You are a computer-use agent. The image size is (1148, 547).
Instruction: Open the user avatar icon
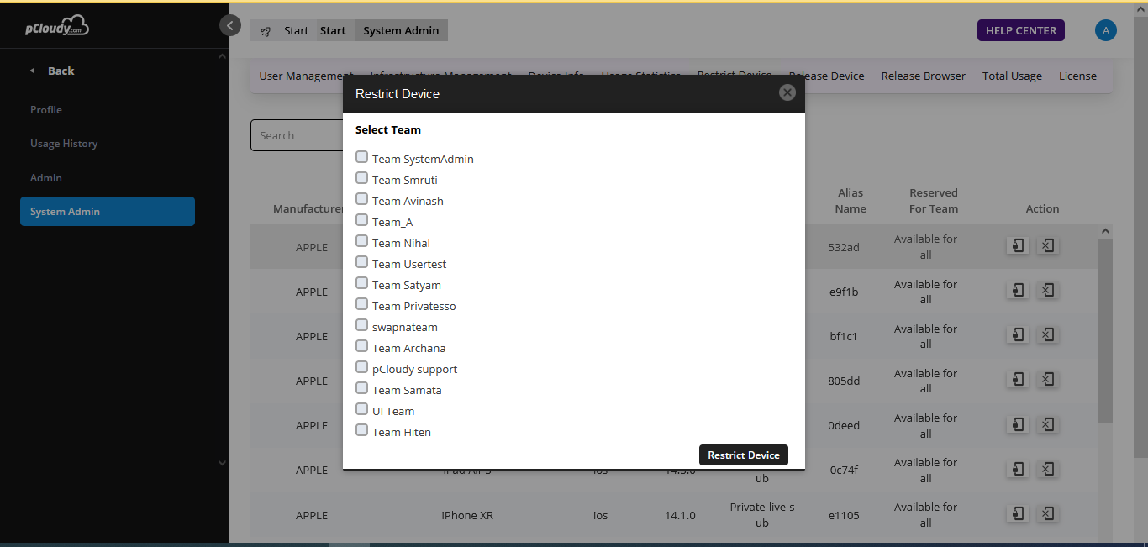[1105, 30]
